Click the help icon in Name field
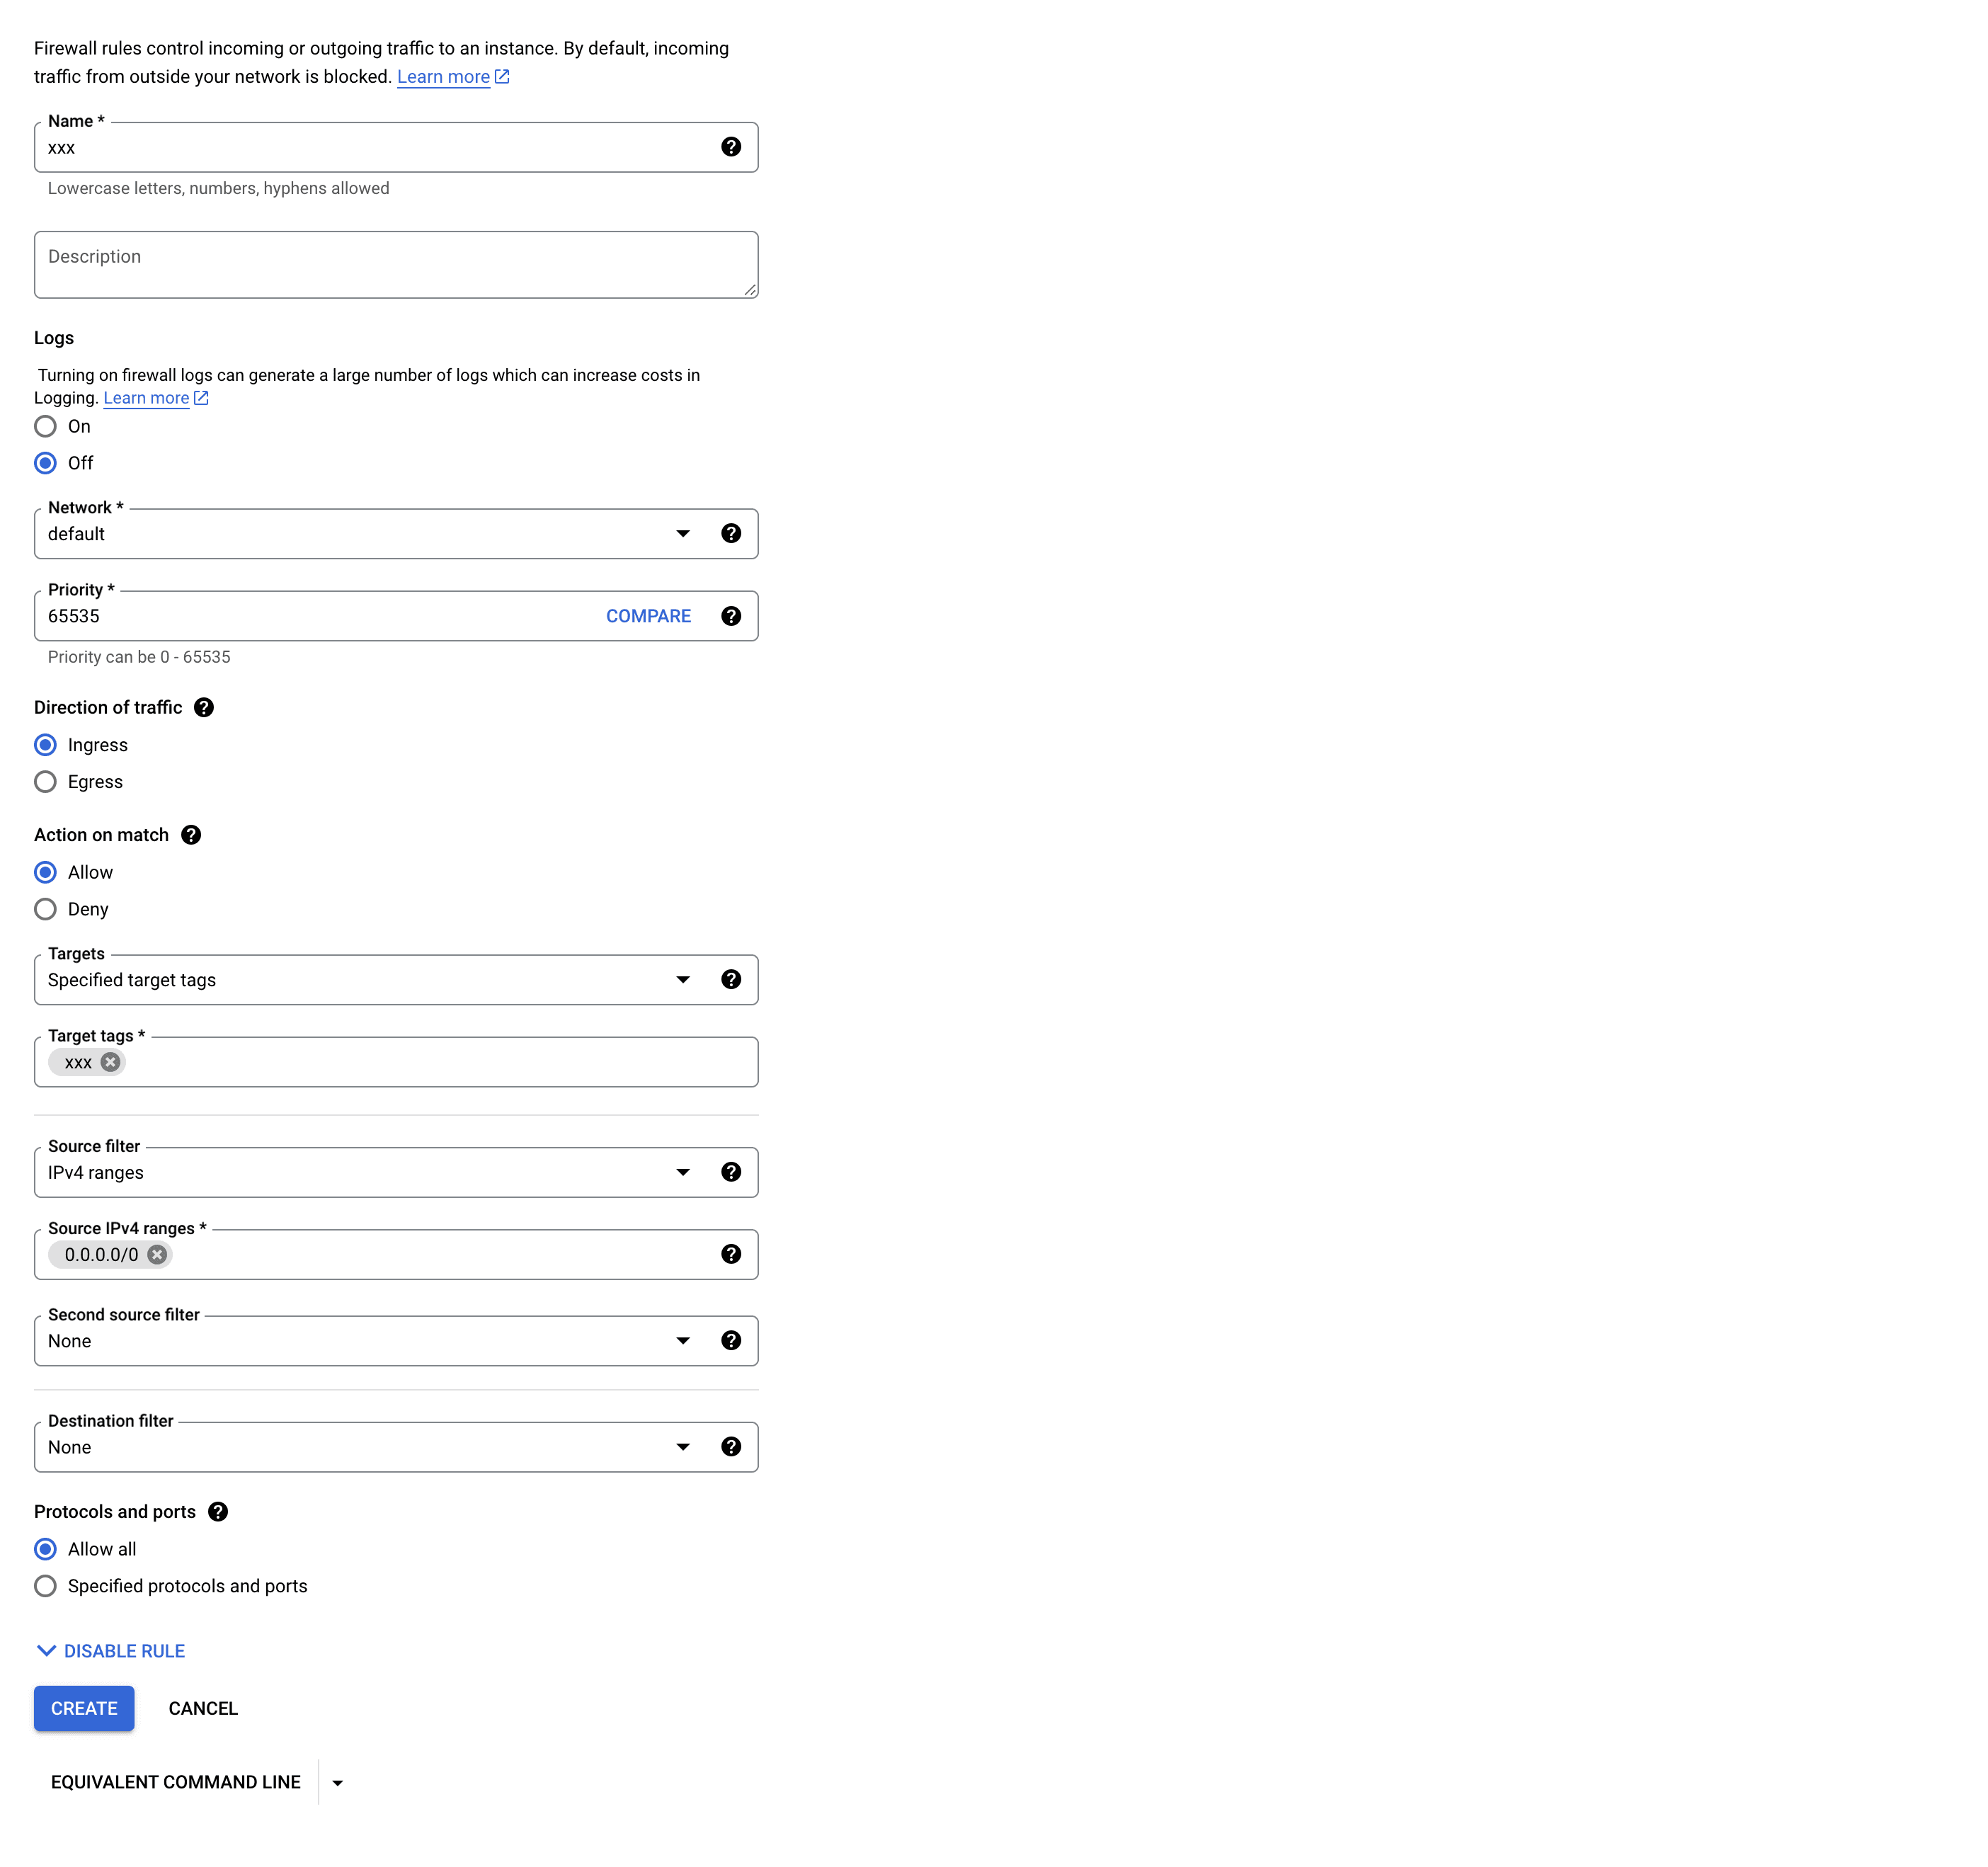The width and height of the screenshot is (1988, 1867). tap(731, 147)
